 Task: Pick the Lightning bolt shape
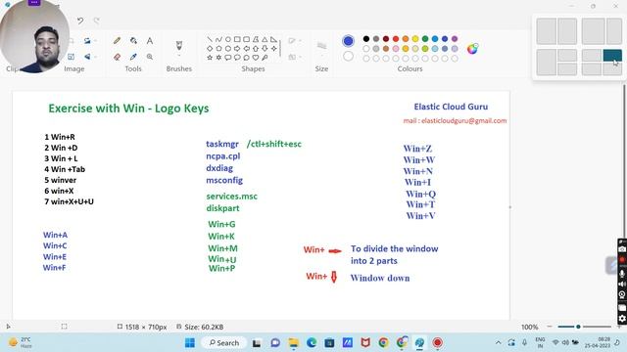pyautogui.click(x=265, y=58)
